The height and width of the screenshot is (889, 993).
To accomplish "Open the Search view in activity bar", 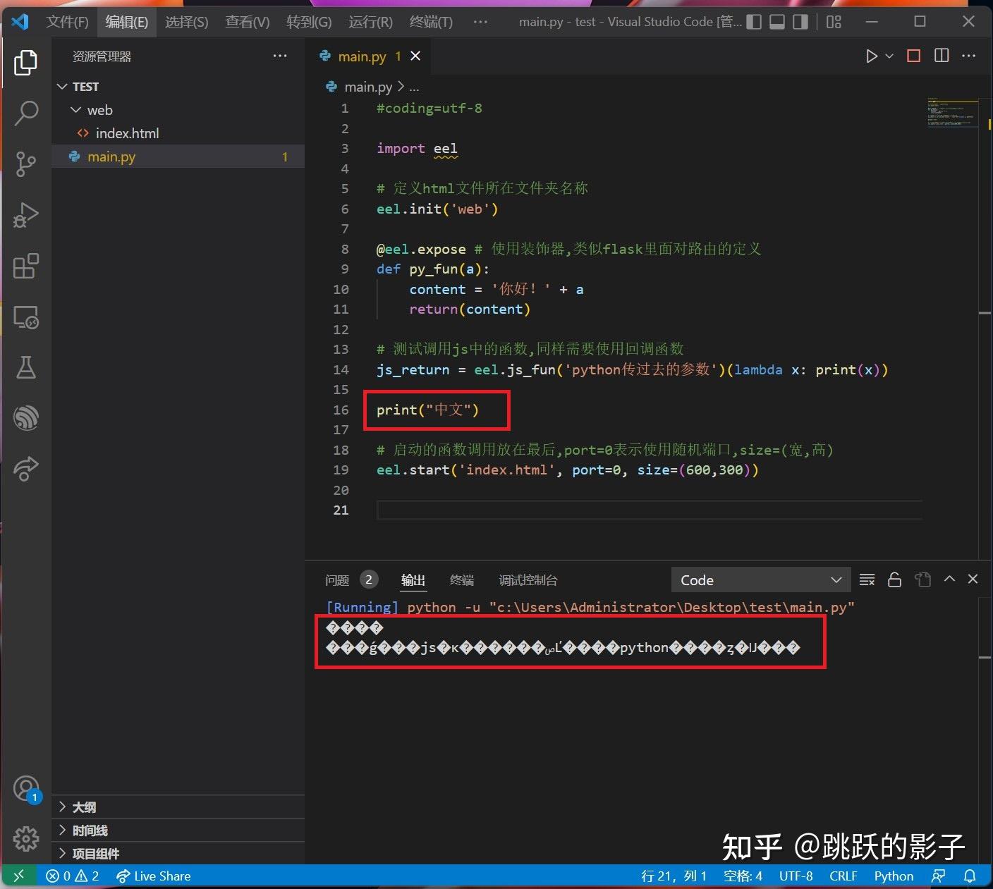I will click(x=26, y=113).
